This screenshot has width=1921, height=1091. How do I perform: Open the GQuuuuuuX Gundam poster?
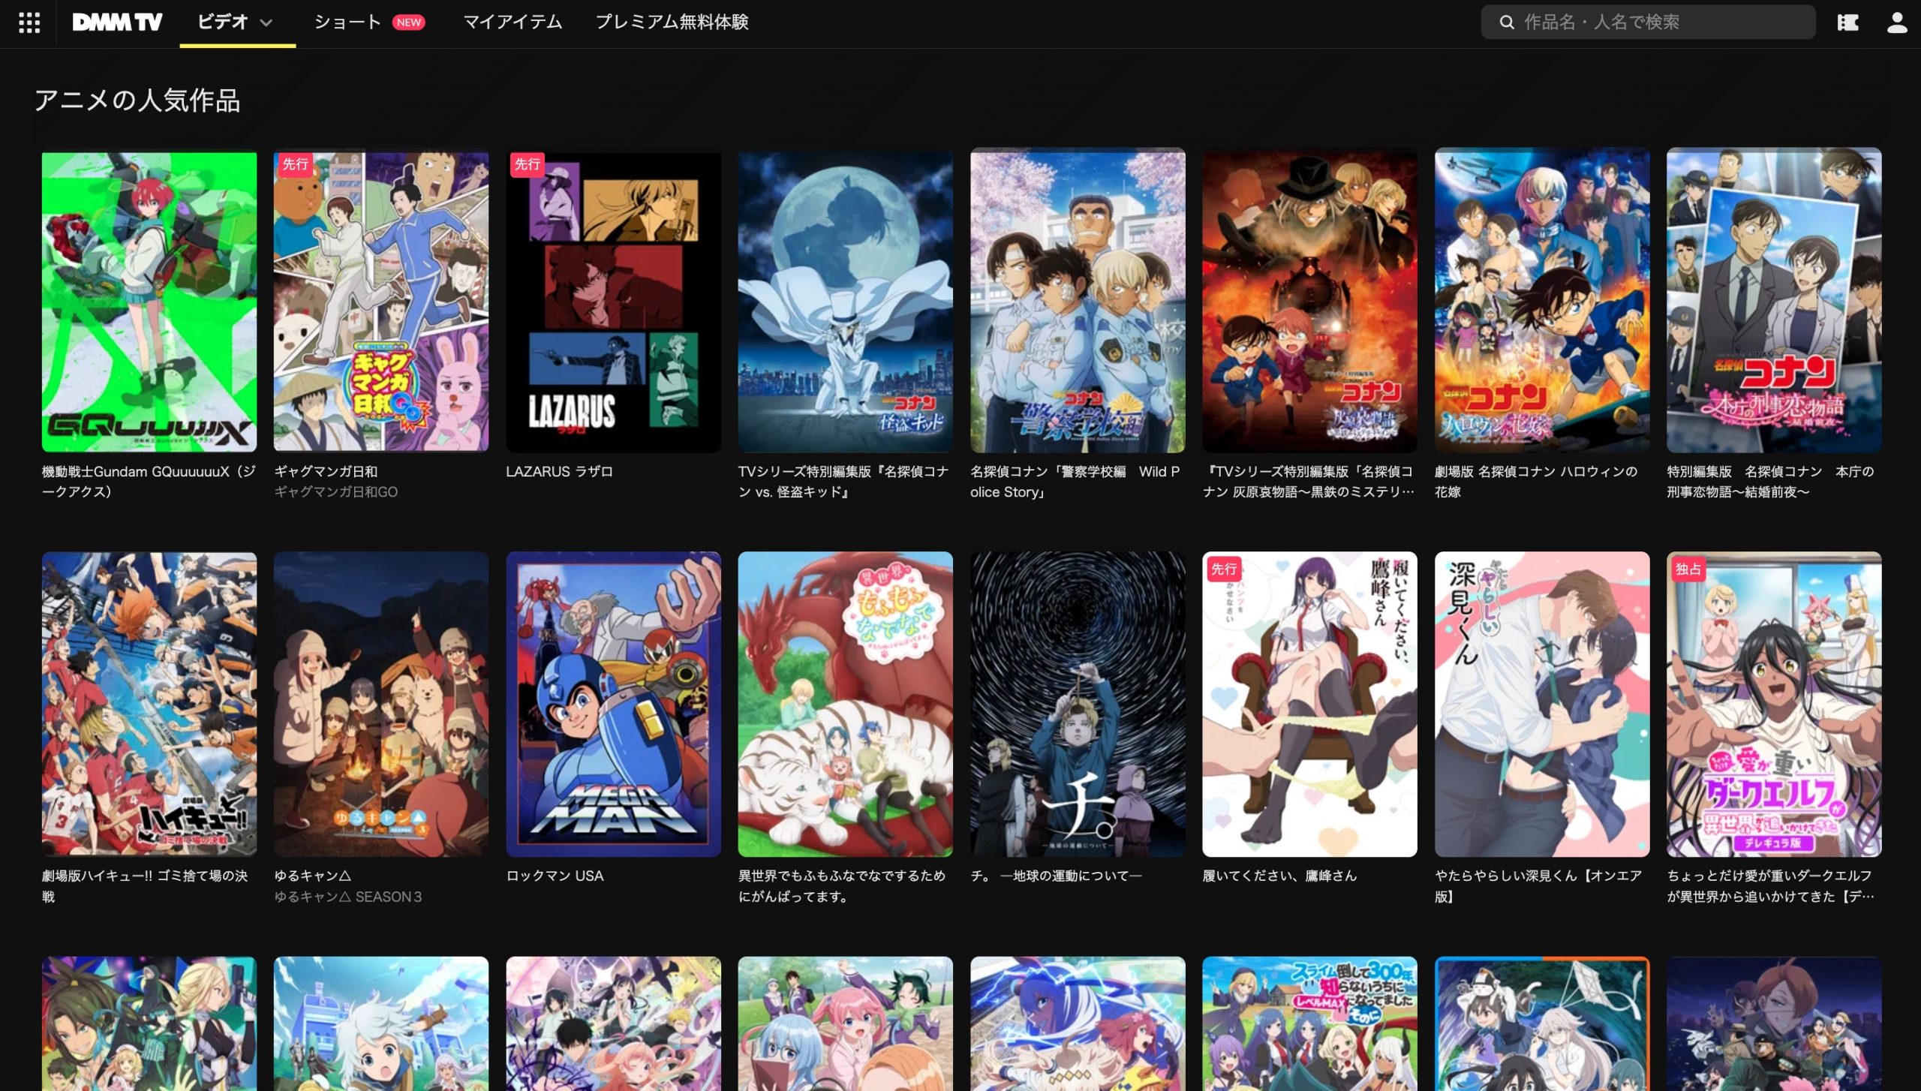pyautogui.click(x=149, y=301)
